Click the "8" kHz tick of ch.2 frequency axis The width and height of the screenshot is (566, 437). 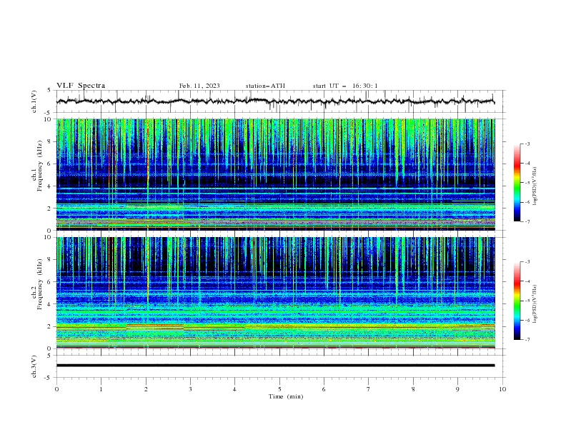pyautogui.click(x=49, y=260)
